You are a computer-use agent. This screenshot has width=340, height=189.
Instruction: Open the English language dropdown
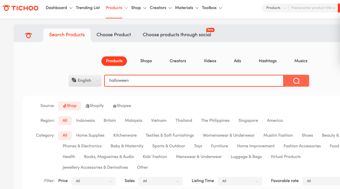(85, 81)
